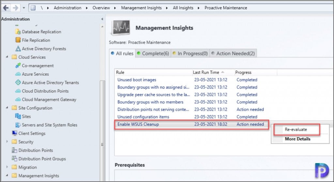334x182 pixels.
Task: Click Database Replication icon in tree
Action: (x=18, y=32)
